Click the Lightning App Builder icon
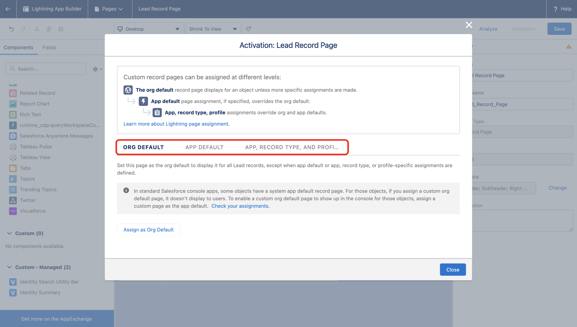577x327 pixels. (26, 9)
